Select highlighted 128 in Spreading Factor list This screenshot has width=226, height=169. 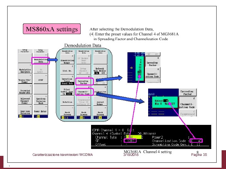[x=139, y=72]
